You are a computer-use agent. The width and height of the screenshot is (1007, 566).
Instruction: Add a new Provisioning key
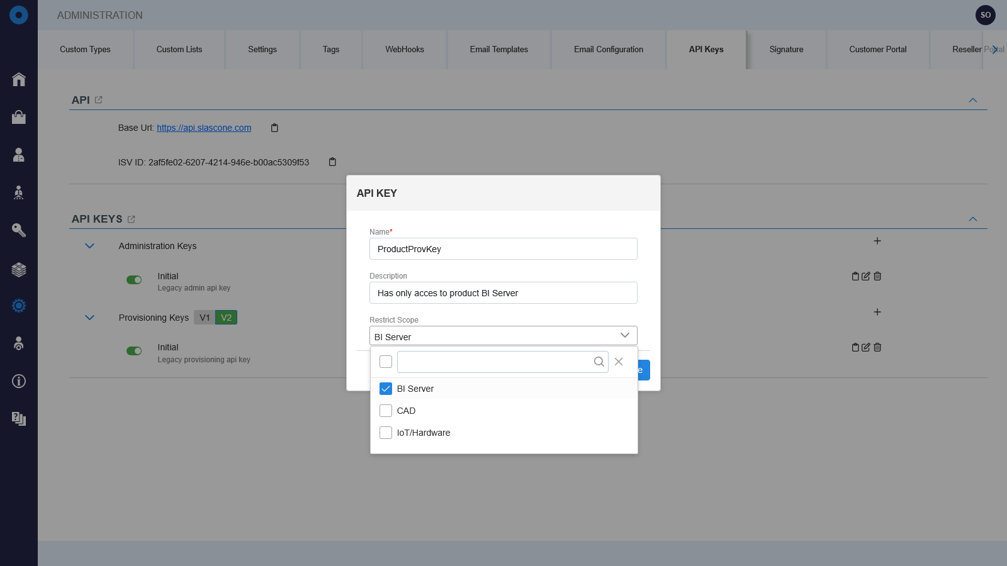point(877,312)
